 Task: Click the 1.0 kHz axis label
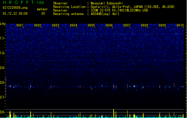pos(3,53)
